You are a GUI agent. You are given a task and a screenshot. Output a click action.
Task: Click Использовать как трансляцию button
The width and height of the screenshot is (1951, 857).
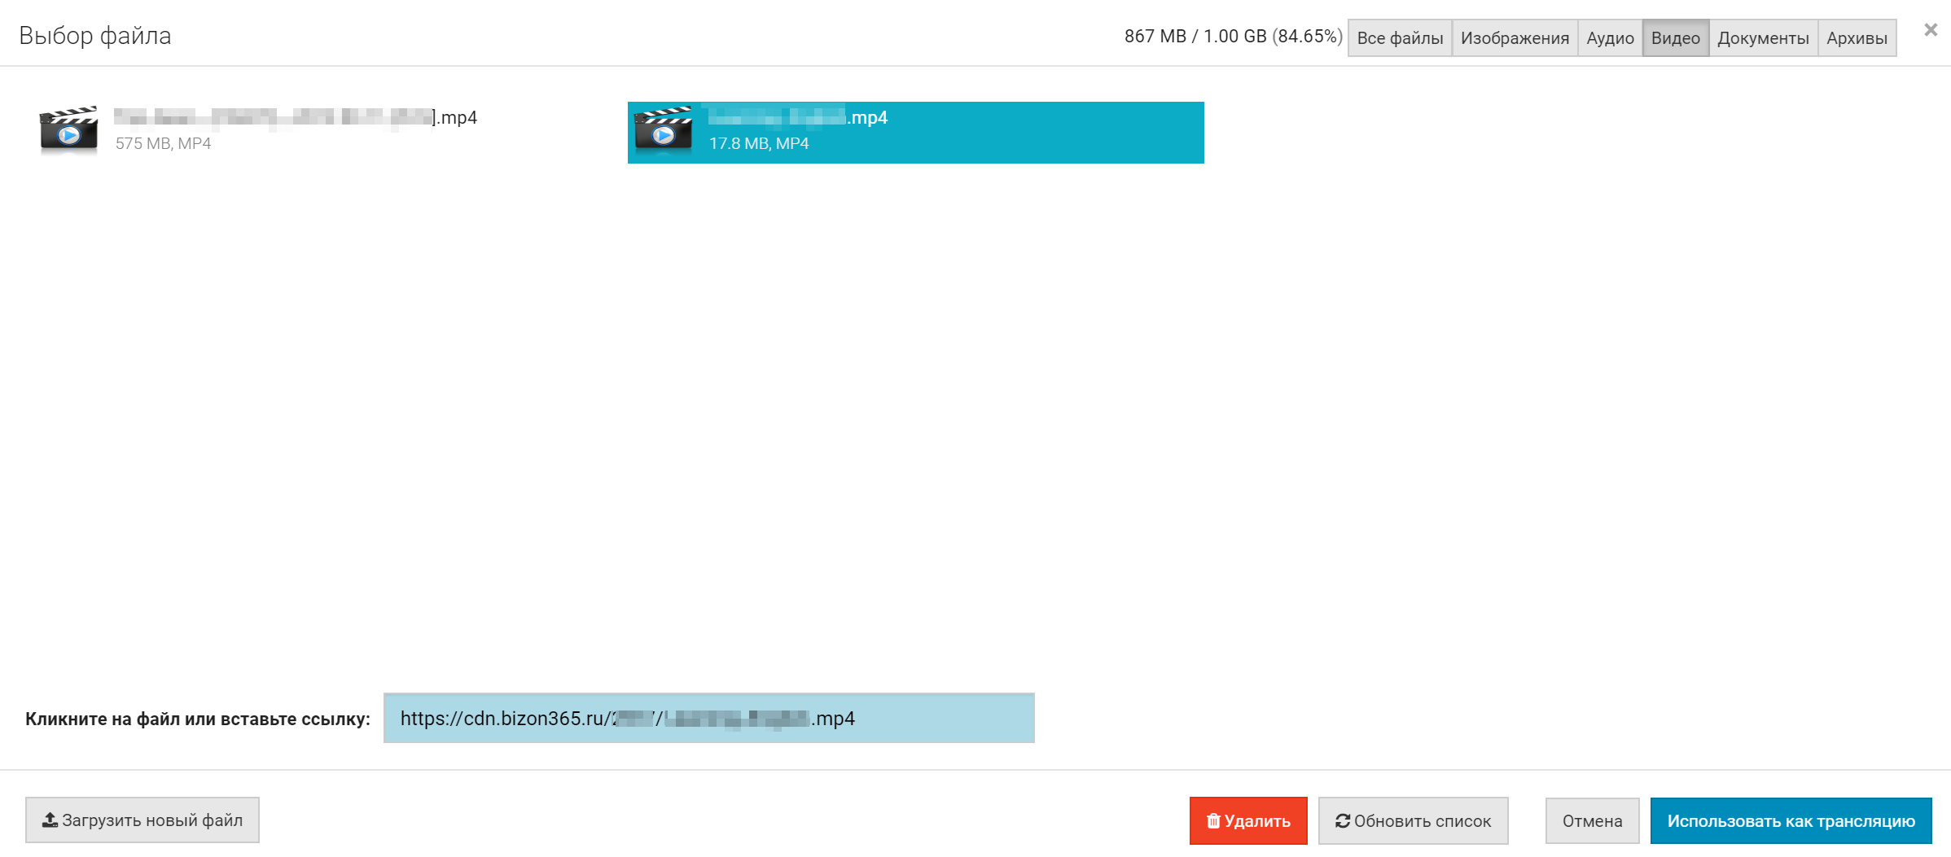[x=1791, y=820]
